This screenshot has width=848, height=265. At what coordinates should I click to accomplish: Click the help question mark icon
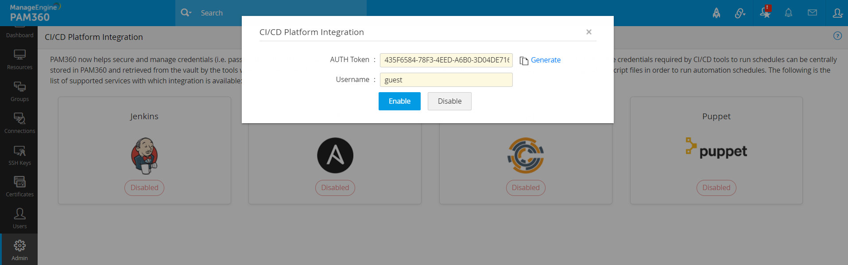coord(837,36)
